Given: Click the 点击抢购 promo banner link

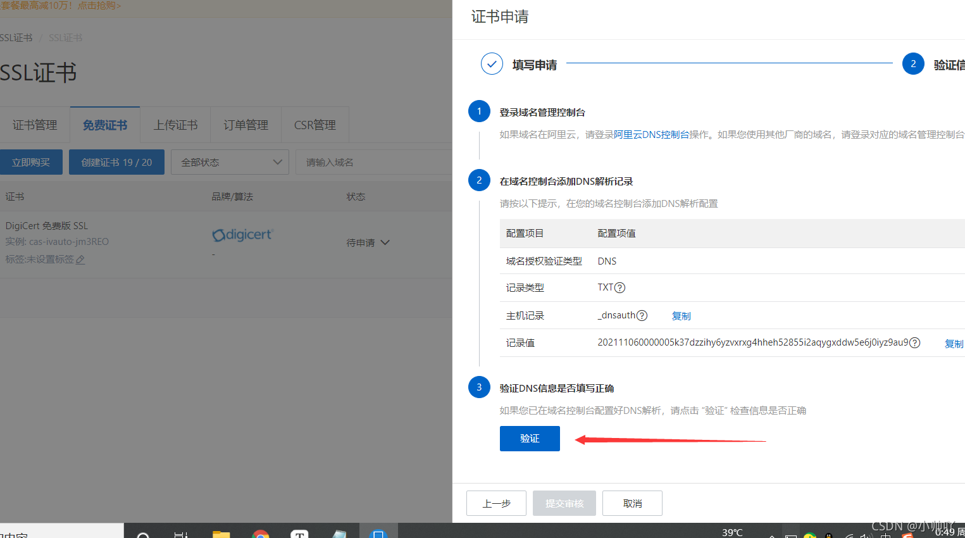Looking at the screenshot, I should click(x=99, y=6).
